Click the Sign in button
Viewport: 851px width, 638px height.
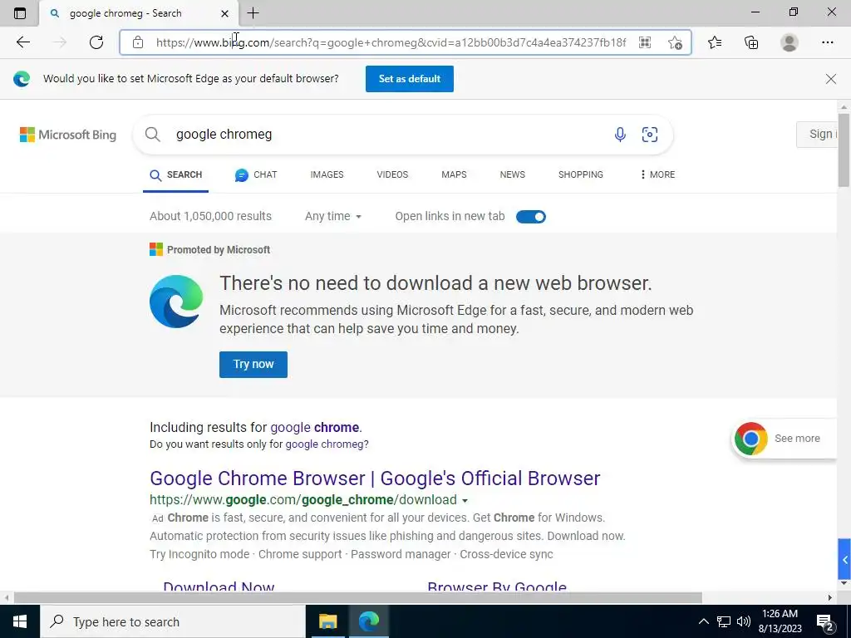[817, 135]
